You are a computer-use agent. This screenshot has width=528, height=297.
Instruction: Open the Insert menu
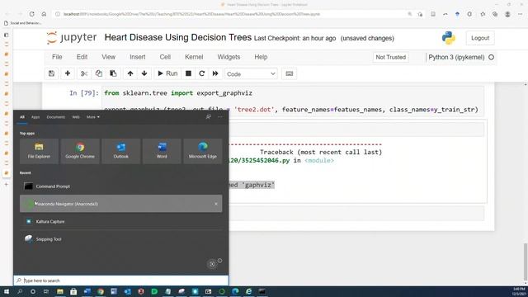click(138, 57)
